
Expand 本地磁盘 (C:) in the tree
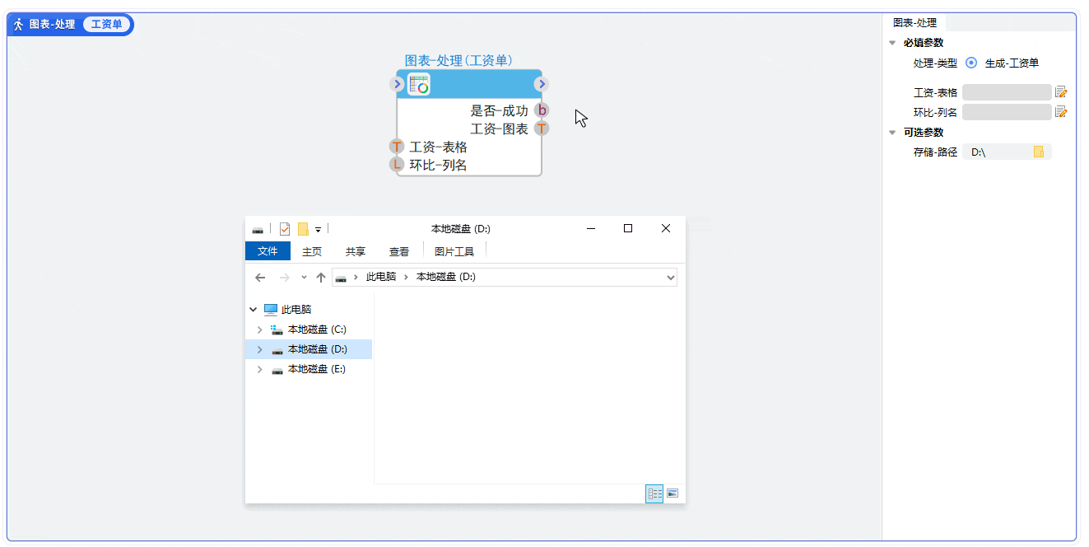coord(260,330)
